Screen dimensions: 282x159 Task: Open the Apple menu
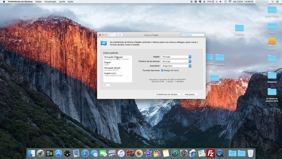pos(4,2)
